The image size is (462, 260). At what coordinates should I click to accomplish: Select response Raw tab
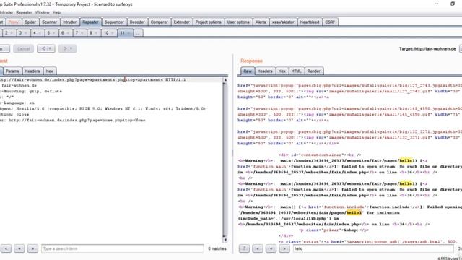coord(248,71)
